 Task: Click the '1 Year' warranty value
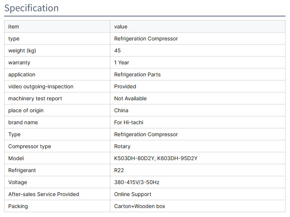point(122,62)
